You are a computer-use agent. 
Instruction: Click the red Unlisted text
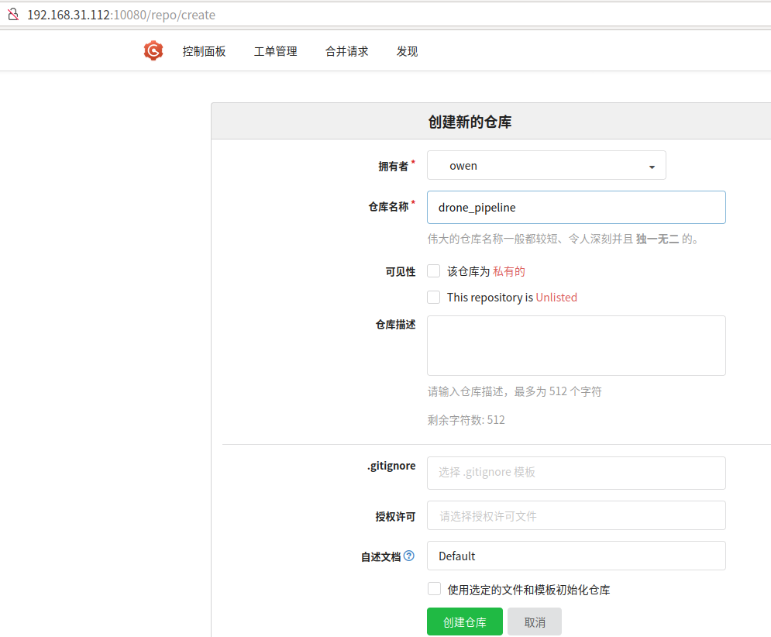coord(556,298)
